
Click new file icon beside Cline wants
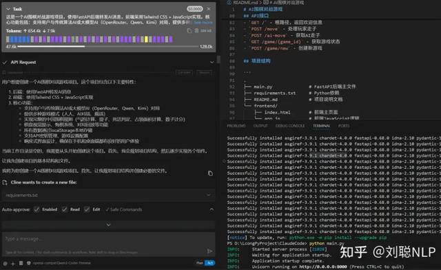[x=5, y=183]
